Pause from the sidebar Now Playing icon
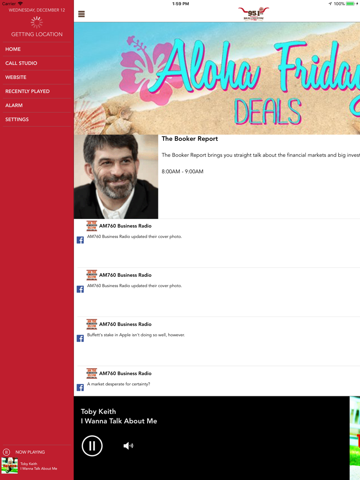Screen dimensions: 360x480 point(6,452)
